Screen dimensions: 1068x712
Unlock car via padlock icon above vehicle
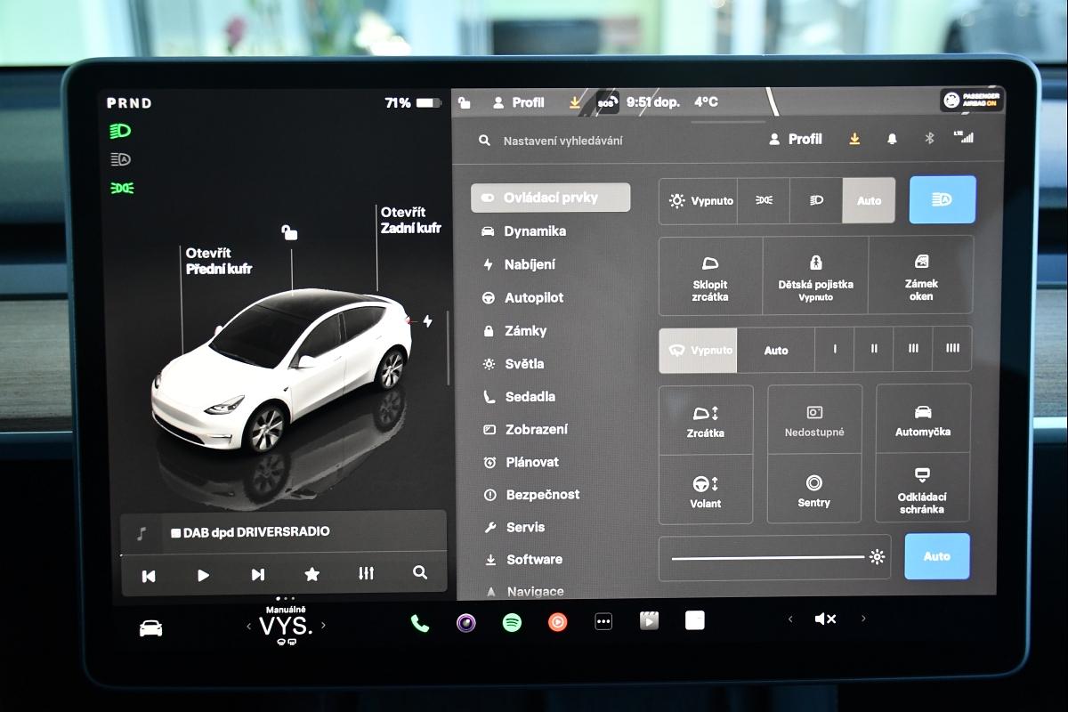[x=289, y=233]
